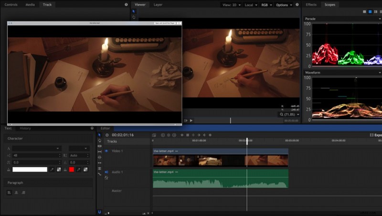Screen dimensions: 382x216
Task: Open font style dropdown in Character
Action: point(79,148)
